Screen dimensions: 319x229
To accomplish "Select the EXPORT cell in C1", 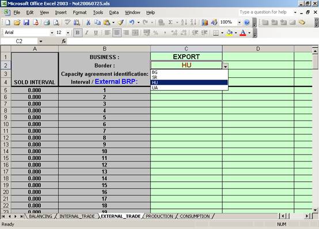I will coord(187,57).
